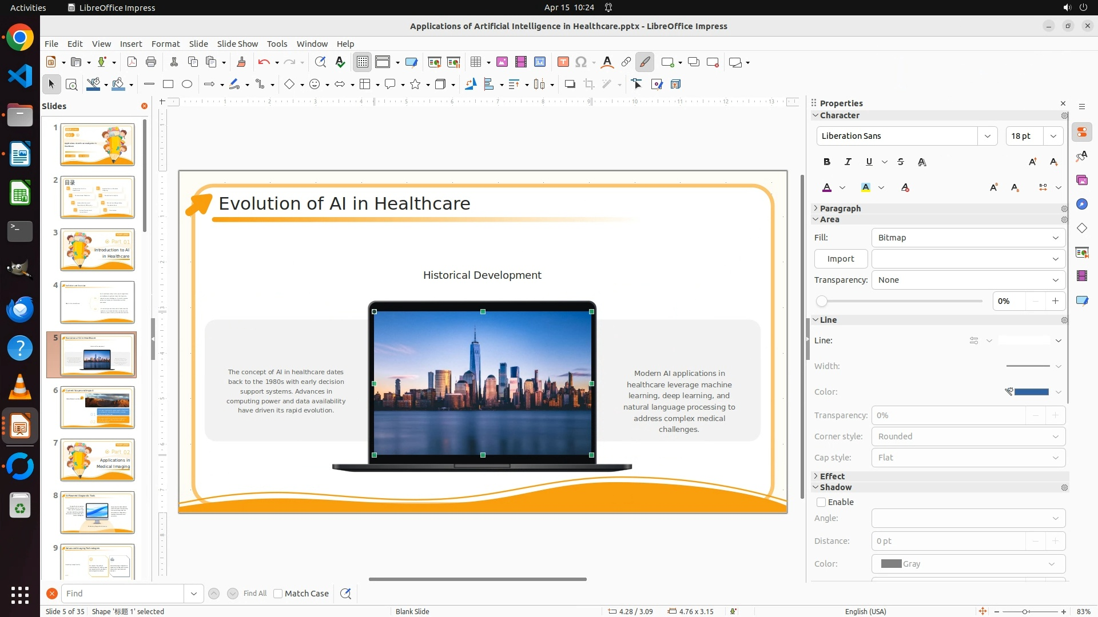Open the Slide Show menu
1098x617 pixels.
tap(237, 44)
